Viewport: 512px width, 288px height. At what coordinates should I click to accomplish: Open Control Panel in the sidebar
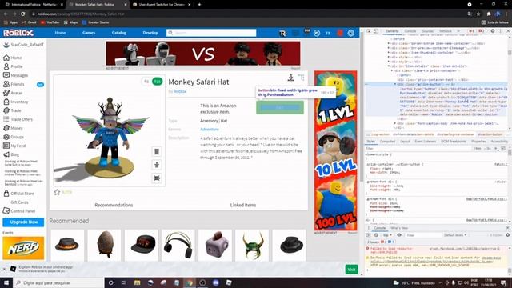(x=19, y=211)
